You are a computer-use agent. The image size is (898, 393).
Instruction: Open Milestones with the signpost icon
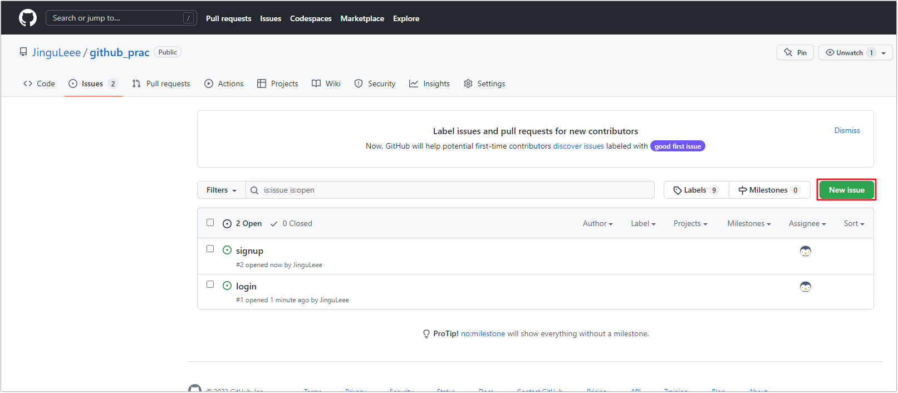point(770,190)
